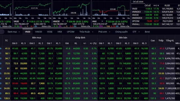Click HNX30 chart summary text 338.99 (8.03 2.43%)
The width and height of the screenshot is (180, 101).
[x=77, y=21]
